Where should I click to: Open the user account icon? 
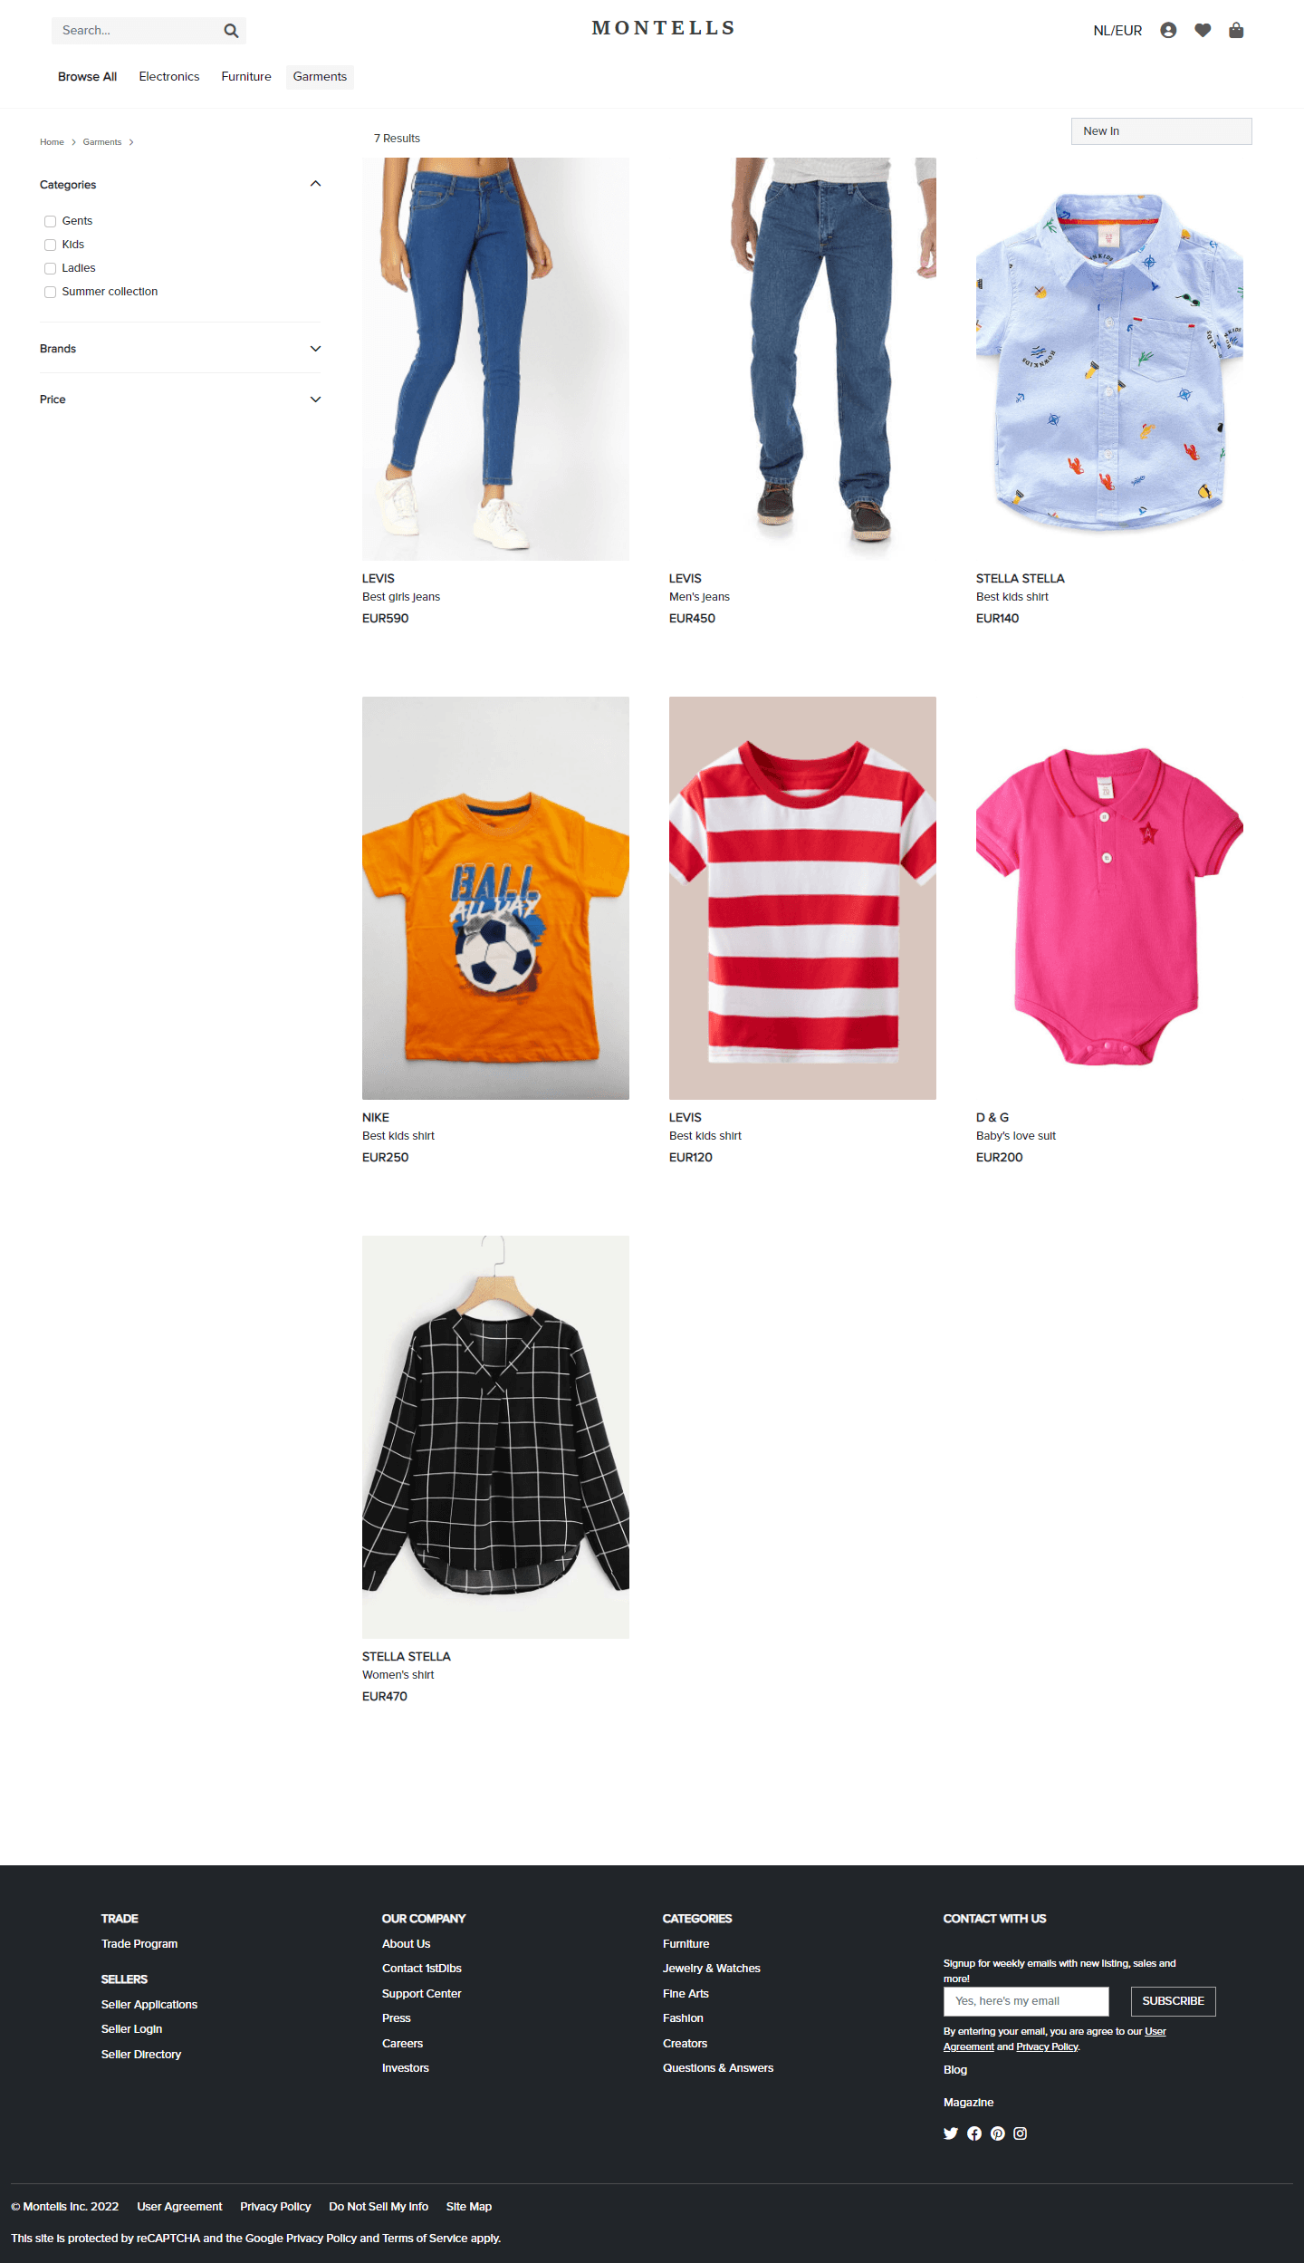click(x=1168, y=30)
